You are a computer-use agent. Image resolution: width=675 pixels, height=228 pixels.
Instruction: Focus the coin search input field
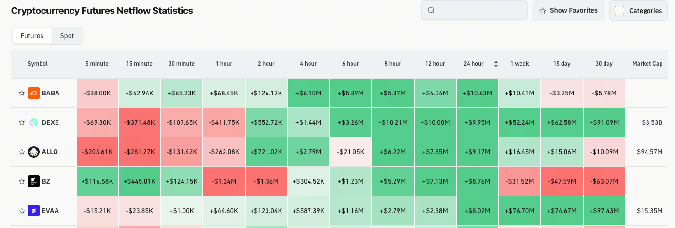[474, 10]
